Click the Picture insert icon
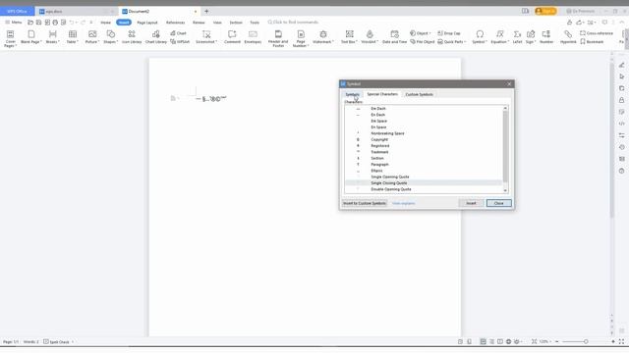 tap(92, 34)
